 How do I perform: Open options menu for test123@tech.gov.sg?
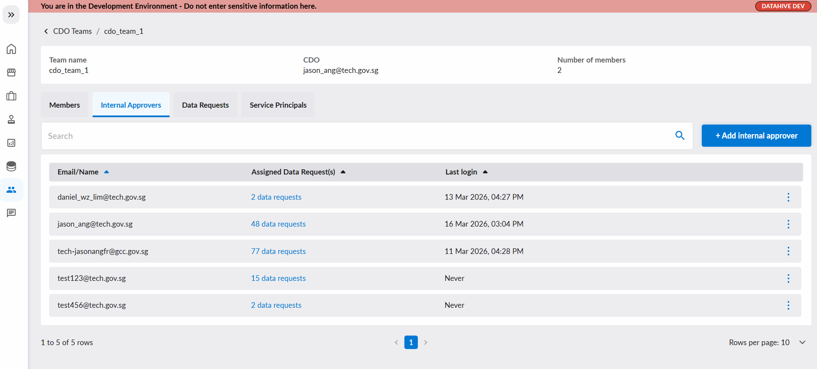point(788,278)
